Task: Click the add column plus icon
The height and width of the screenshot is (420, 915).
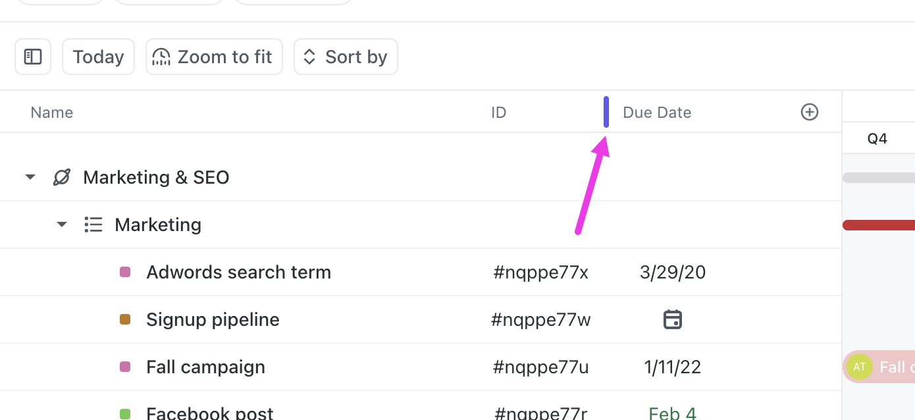Action: (x=809, y=112)
